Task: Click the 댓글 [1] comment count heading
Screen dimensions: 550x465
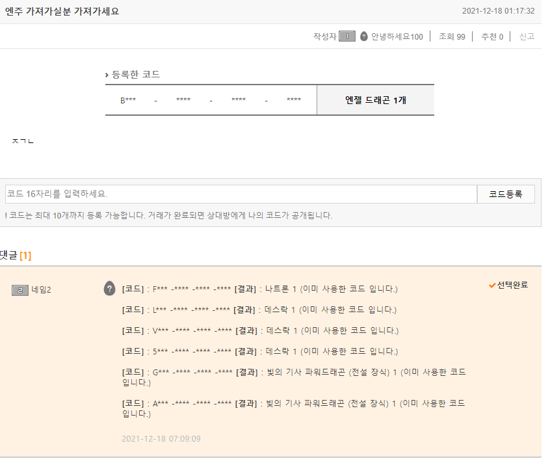Action: click(x=16, y=256)
